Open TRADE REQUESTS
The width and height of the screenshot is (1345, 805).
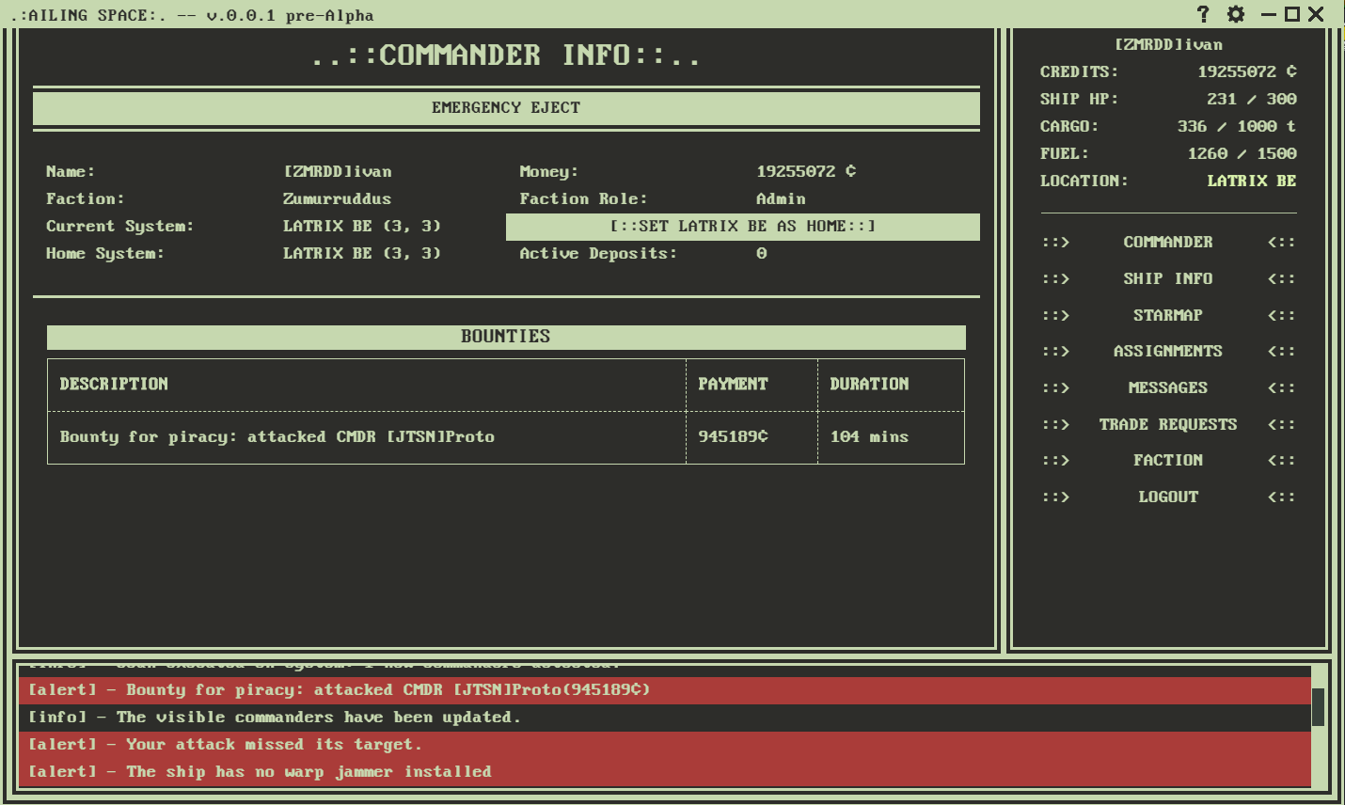[1167, 423]
